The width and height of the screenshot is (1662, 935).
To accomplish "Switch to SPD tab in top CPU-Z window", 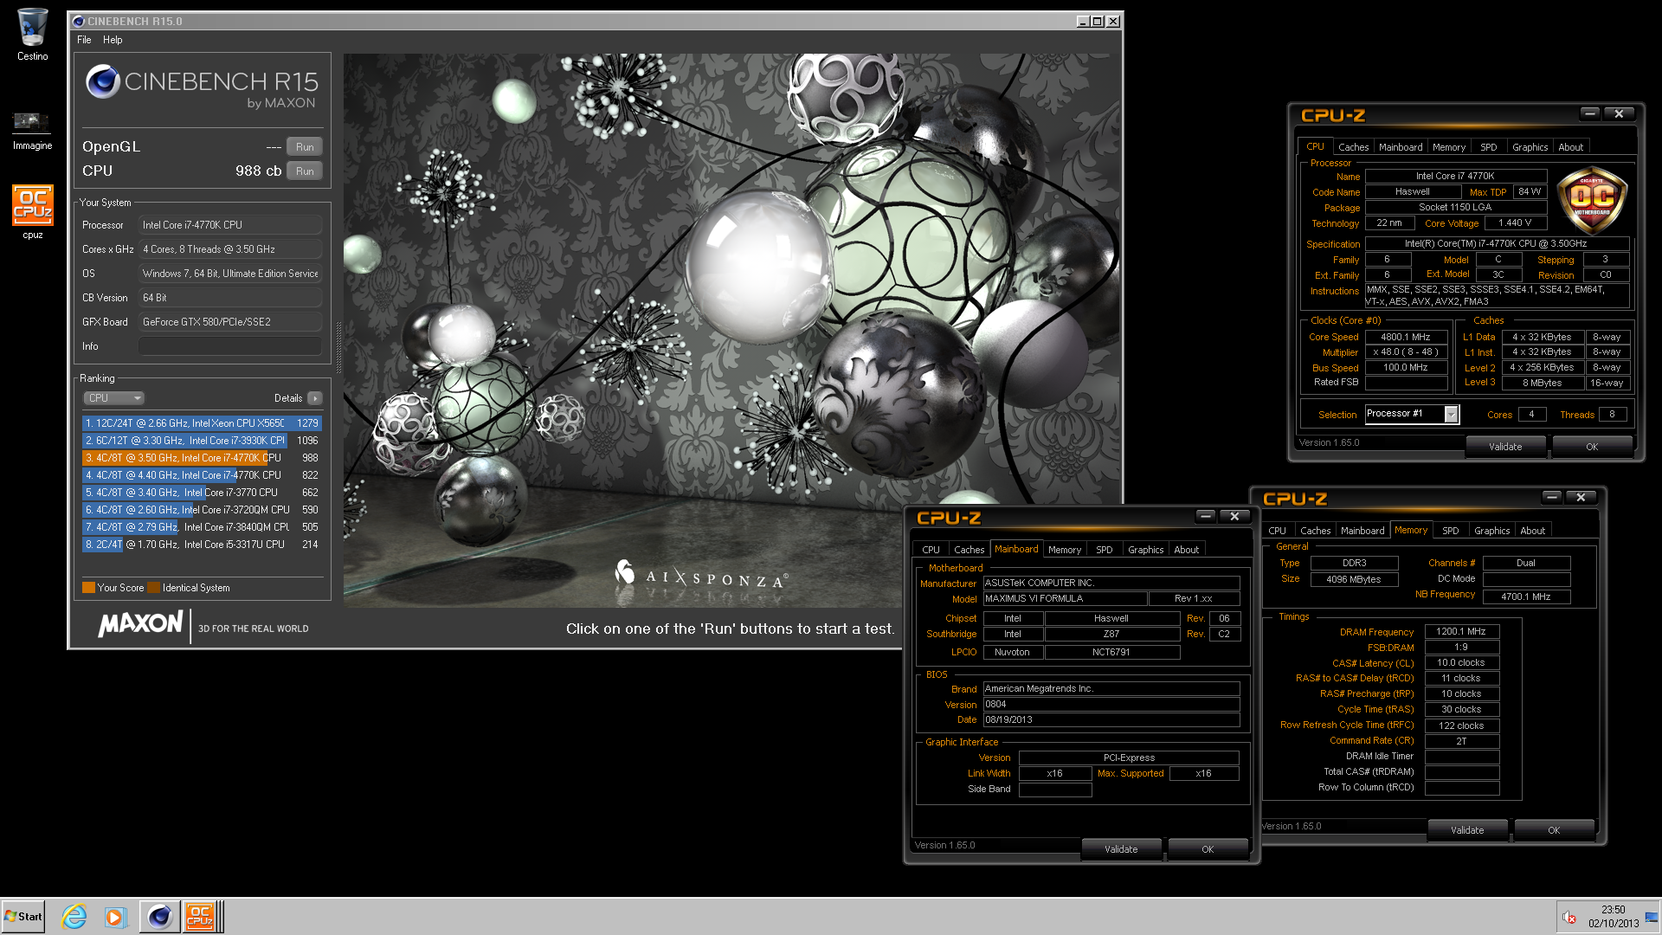I will click(1489, 147).
